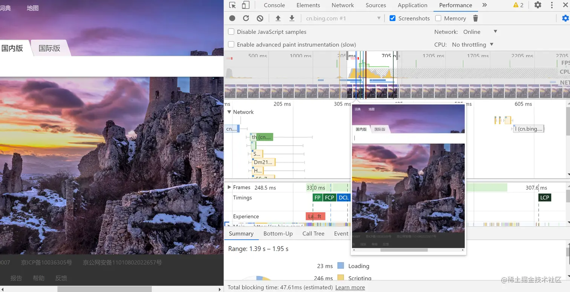The height and width of the screenshot is (292, 570).
Task: Click the screenshot filmstrip in overview
Action: coord(397,92)
